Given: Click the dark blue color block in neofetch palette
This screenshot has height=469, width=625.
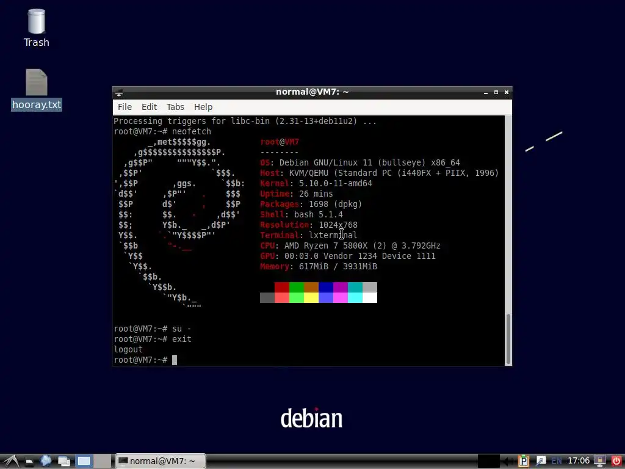Looking at the screenshot, I should point(326,287).
